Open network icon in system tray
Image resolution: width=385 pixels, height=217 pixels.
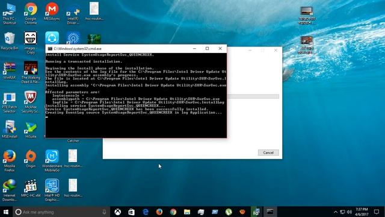[x=342, y=212]
